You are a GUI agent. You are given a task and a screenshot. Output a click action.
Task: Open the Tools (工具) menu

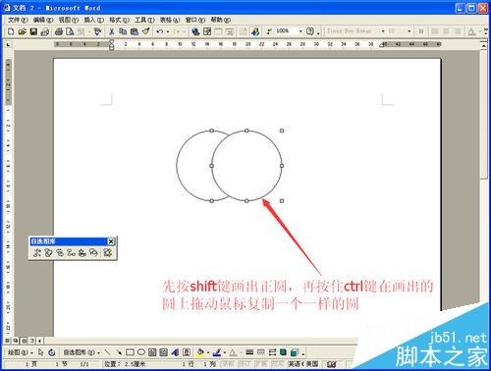point(144,20)
